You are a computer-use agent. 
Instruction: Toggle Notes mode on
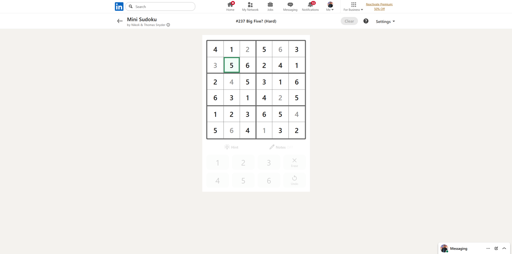pyautogui.click(x=281, y=147)
